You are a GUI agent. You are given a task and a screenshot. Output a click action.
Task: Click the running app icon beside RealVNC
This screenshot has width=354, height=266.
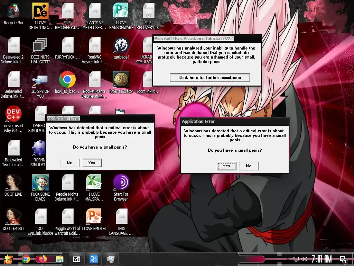pyautogui.click(x=110, y=259)
